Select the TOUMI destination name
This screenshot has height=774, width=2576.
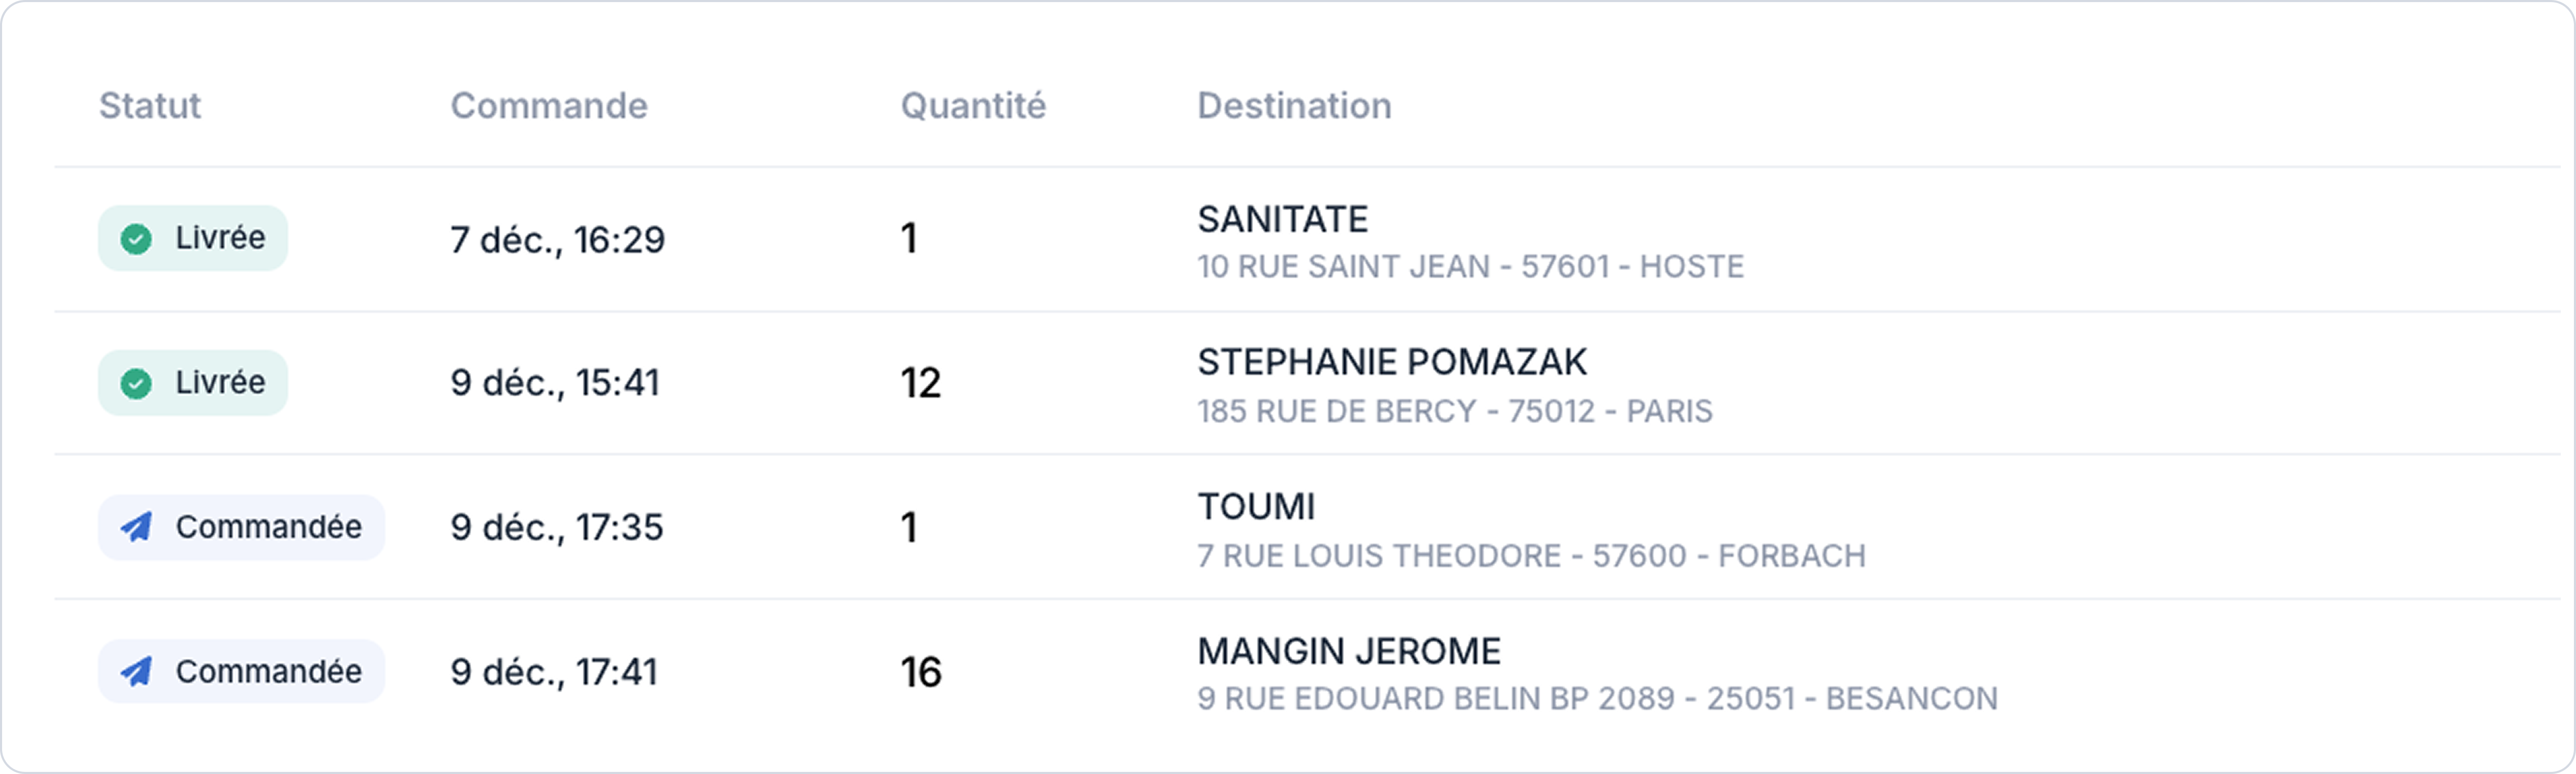coord(1256,507)
